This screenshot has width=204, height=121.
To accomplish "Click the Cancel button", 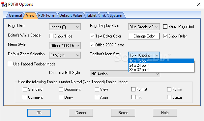I will click(x=81, y=113).
